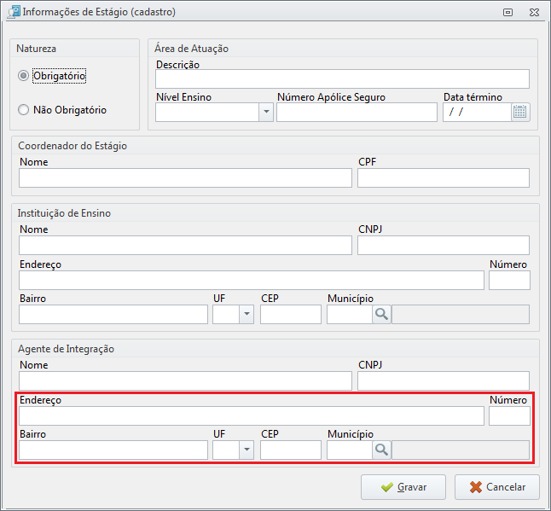Open UF dropdown in Agente de Integração
This screenshot has width=551, height=511.
point(246,450)
